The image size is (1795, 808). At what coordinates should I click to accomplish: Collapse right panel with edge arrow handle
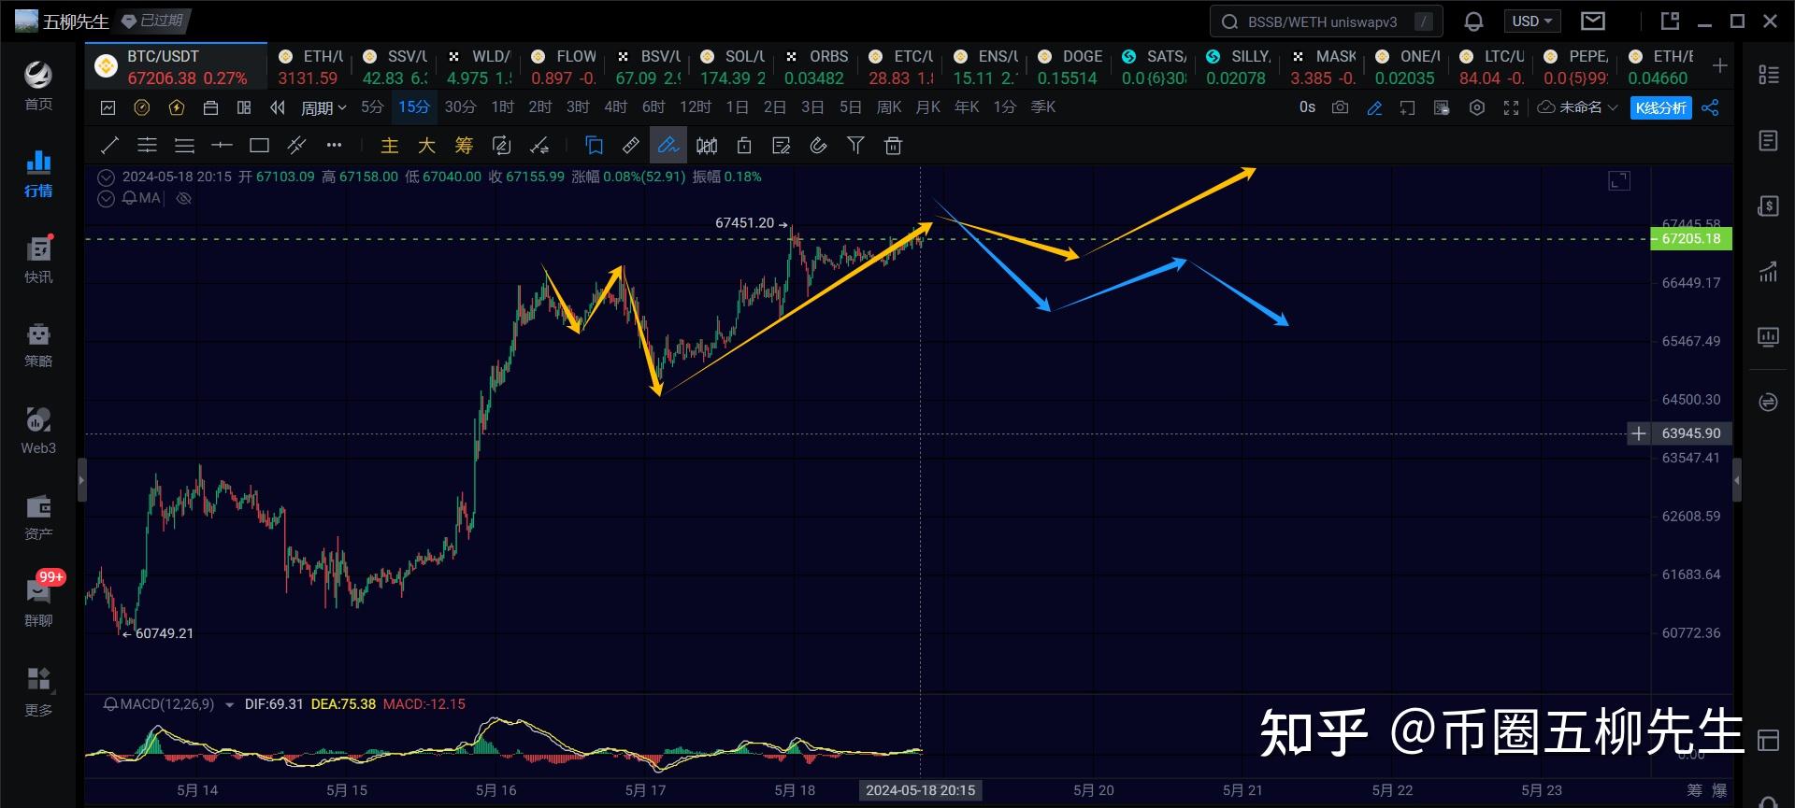coord(1737,480)
